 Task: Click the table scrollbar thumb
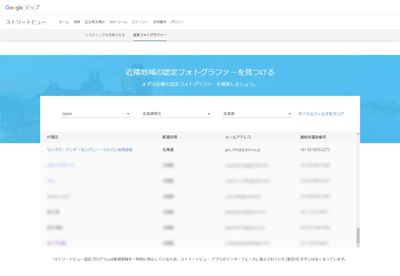358,236
